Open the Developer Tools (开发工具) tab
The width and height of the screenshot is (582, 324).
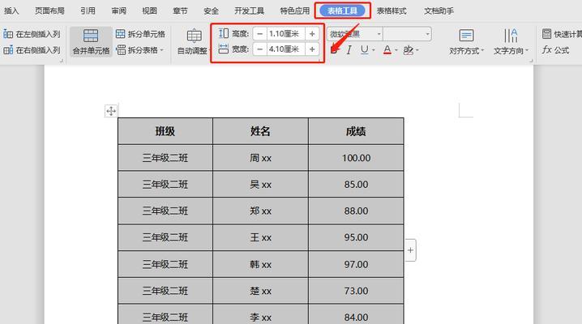pyautogui.click(x=249, y=11)
